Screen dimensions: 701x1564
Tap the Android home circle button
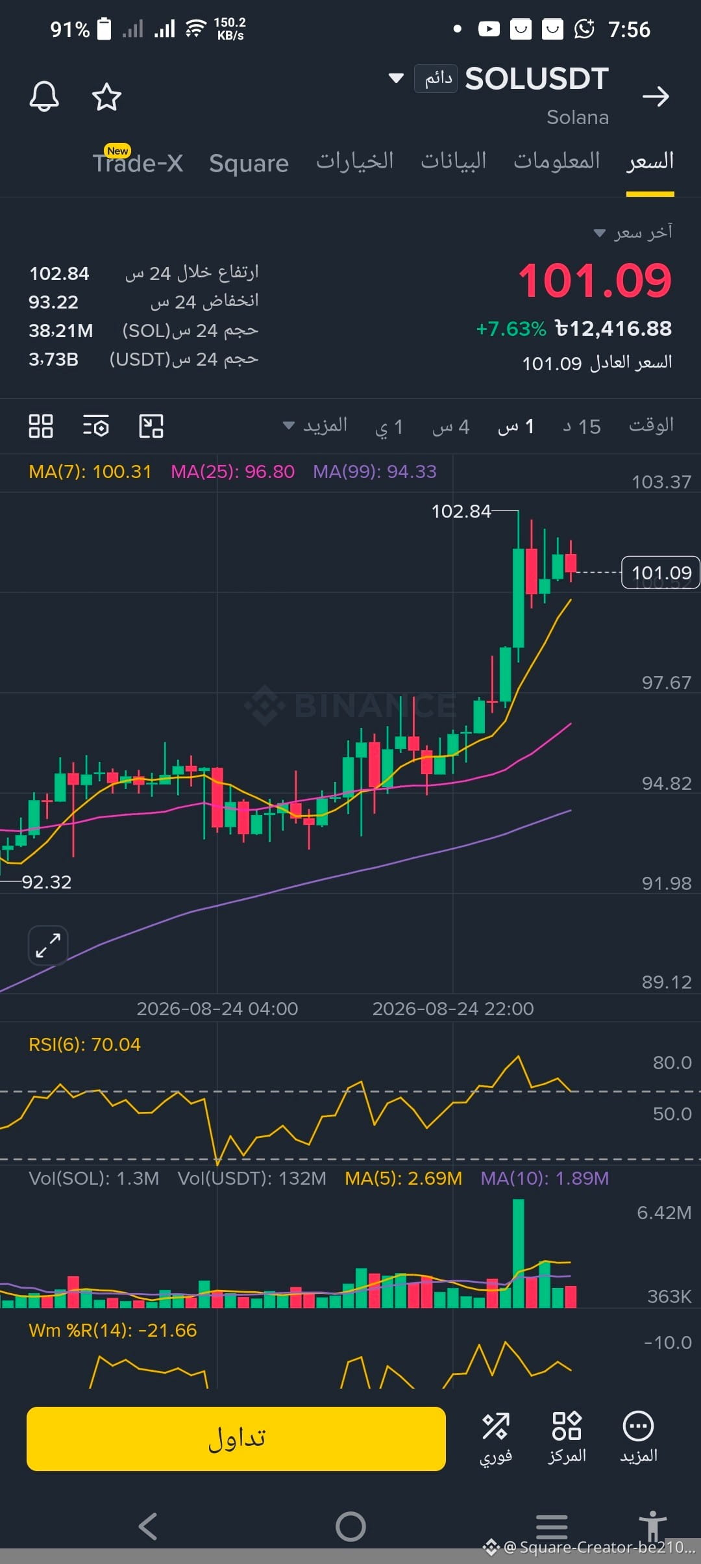[350, 1526]
